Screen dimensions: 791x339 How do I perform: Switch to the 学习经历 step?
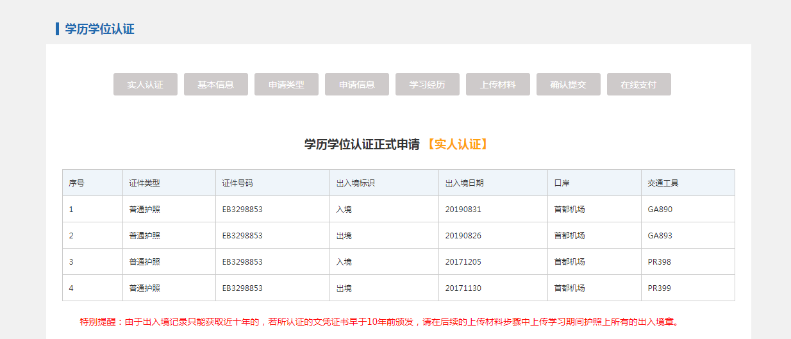click(427, 85)
